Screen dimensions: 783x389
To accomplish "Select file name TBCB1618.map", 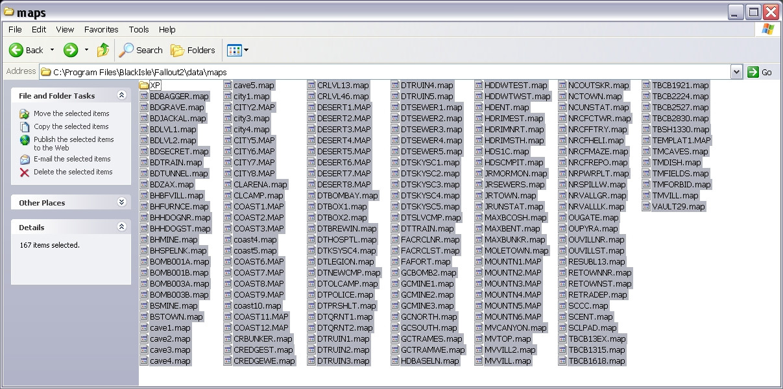I will (597, 361).
